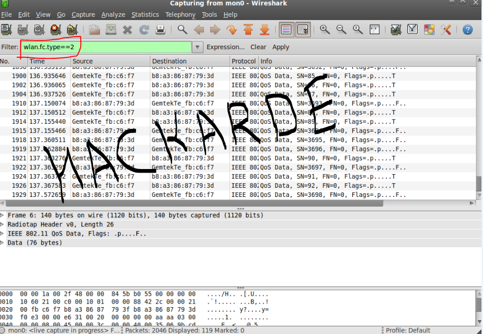Select packet 1921 with SN=90
Screen dimensions: 483x334
pyautogui.click(x=238, y=158)
